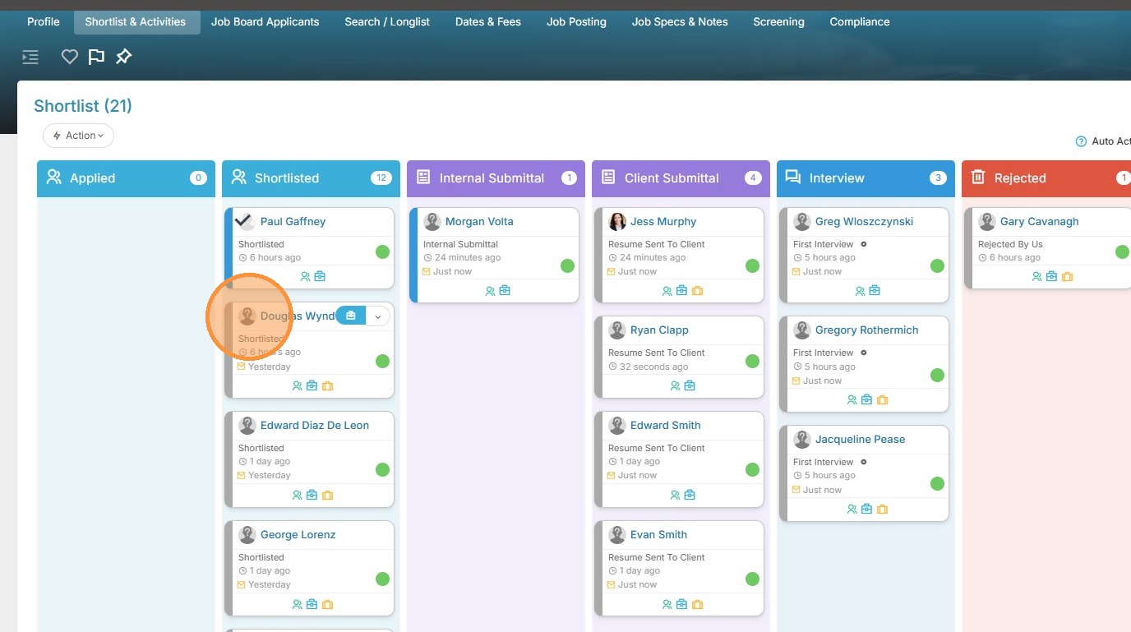Click the people icon on Edward Diaz De Leon's card

[297, 496]
